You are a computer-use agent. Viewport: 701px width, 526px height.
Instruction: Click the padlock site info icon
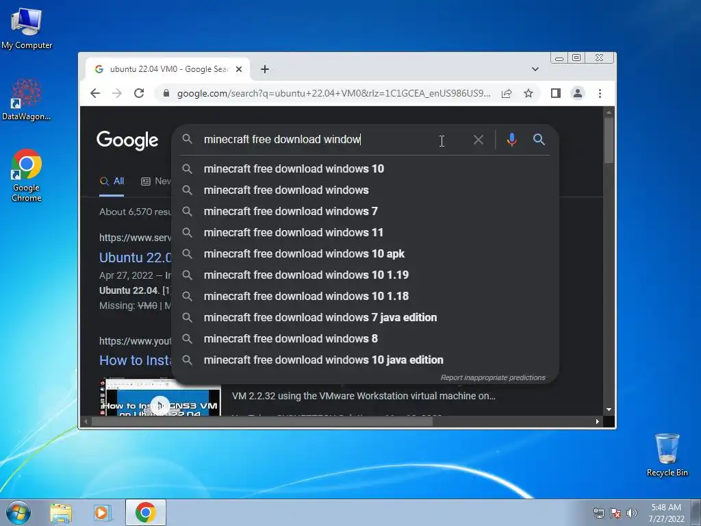tap(166, 93)
